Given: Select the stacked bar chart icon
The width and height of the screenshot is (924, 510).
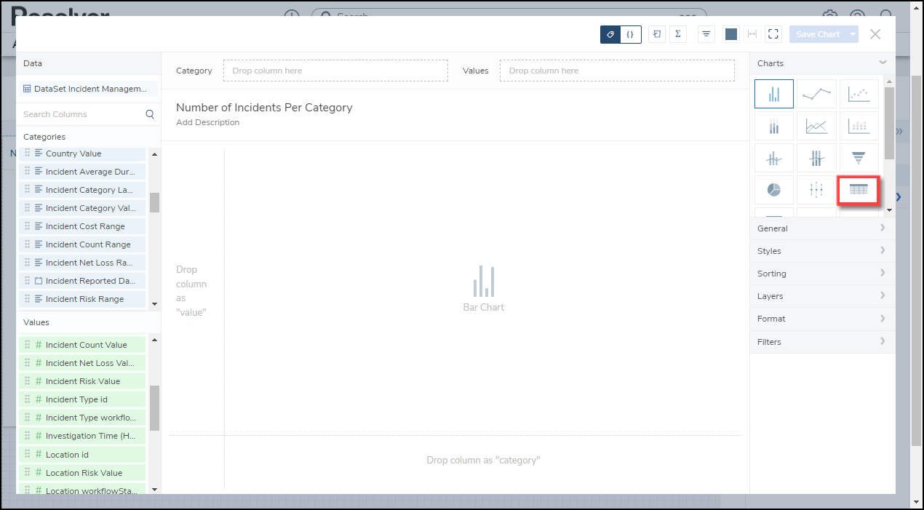Looking at the screenshot, I should (774, 126).
